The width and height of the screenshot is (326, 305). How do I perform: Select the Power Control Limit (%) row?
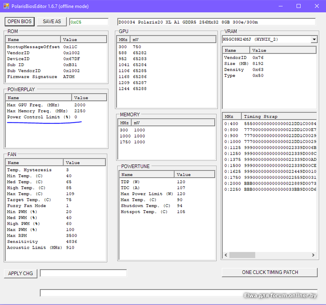tap(39, 117)
